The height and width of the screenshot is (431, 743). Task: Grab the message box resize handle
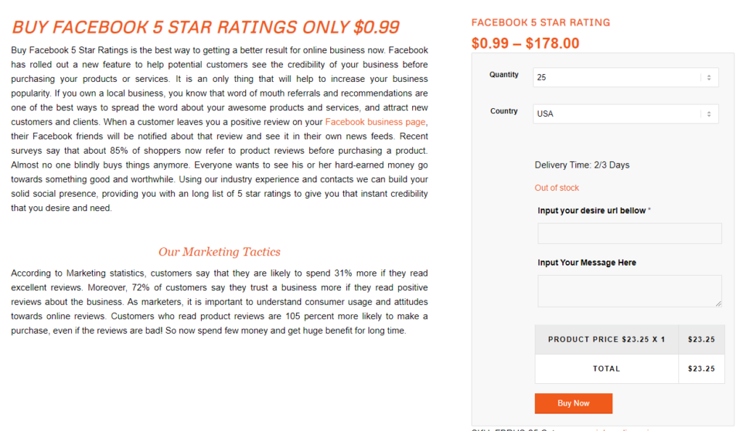(x=718, y=303)
